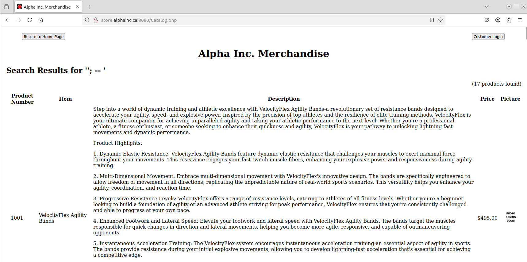Screen dimensions: 527x262
Task: Toggle Reader View icon in address bar
Action: 432,20
